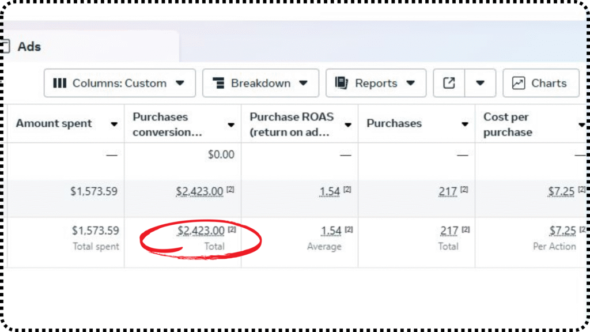Click the Purchases column header arrow

[465, 124]
